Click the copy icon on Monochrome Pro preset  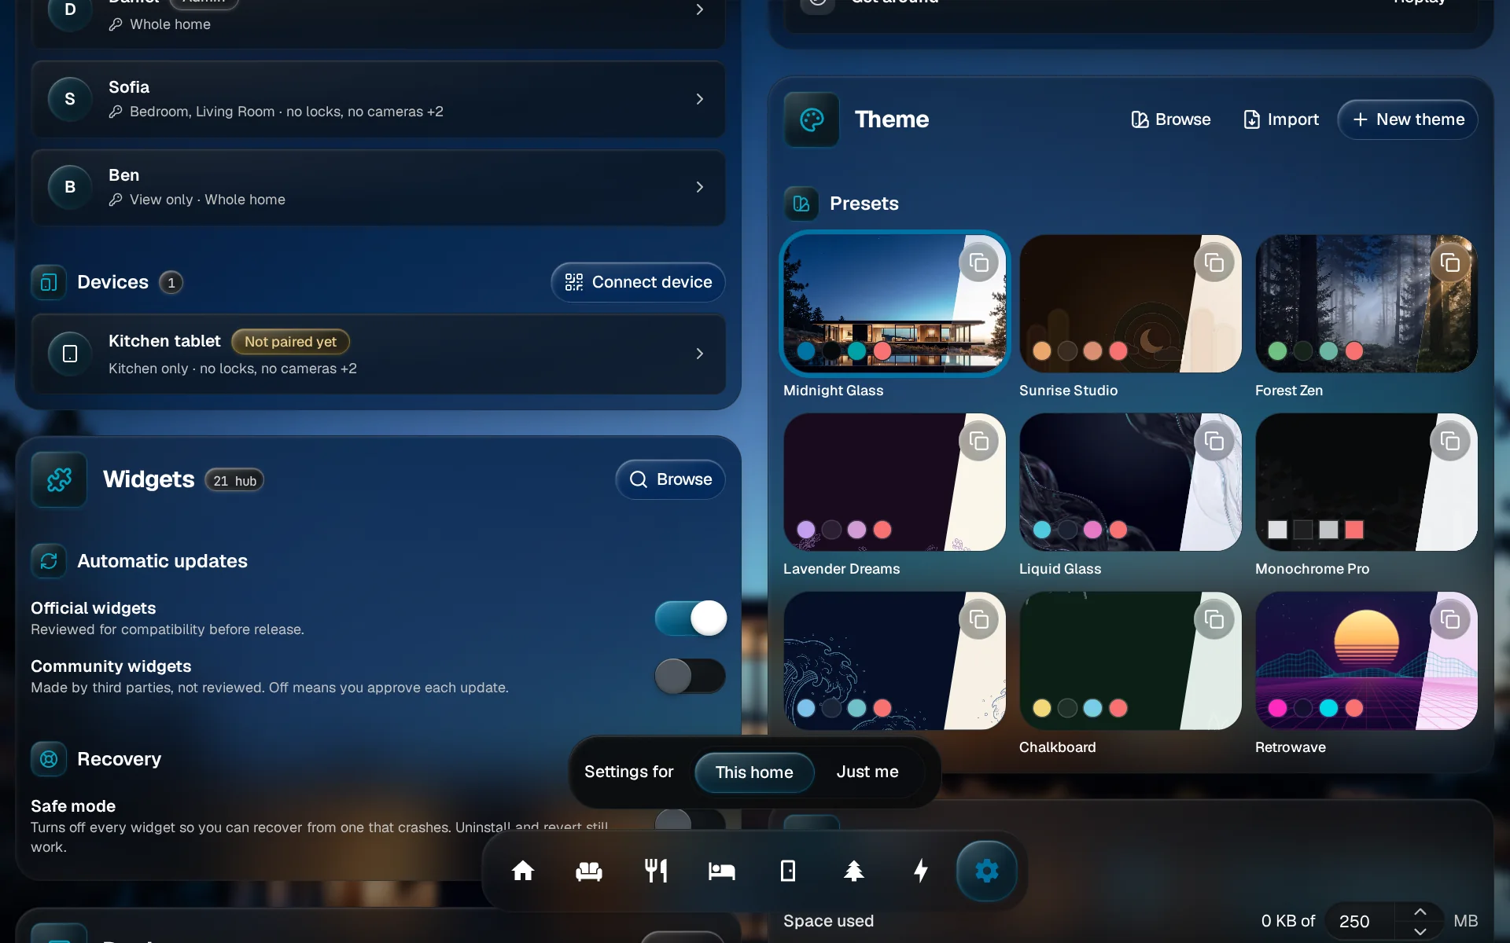click(1450, 441)
